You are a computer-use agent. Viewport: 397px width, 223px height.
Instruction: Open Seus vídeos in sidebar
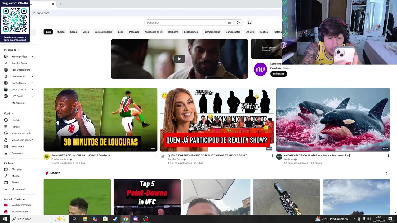coord(18,146)
